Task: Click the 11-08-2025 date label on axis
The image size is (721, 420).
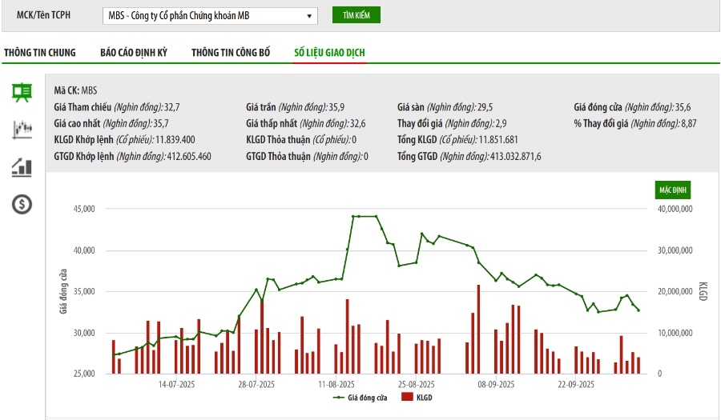Action: tap(338, 385)
